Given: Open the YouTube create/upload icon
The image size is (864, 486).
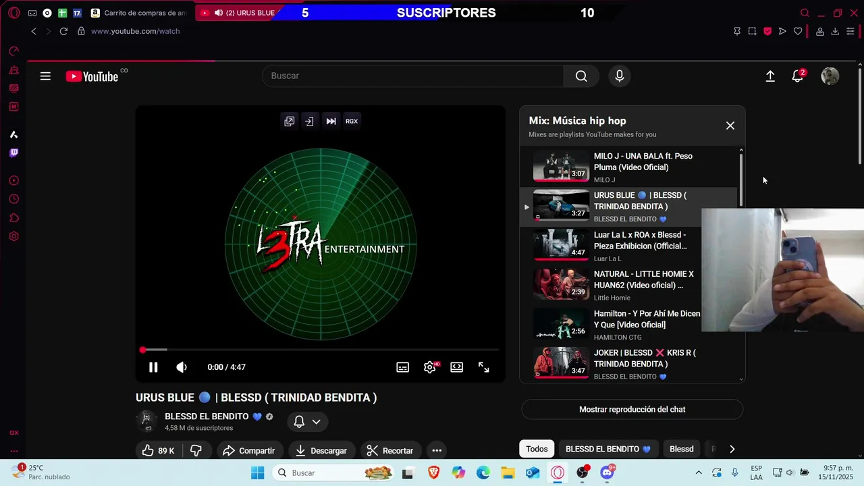Looking at the screenshot, I should (770, 76).
